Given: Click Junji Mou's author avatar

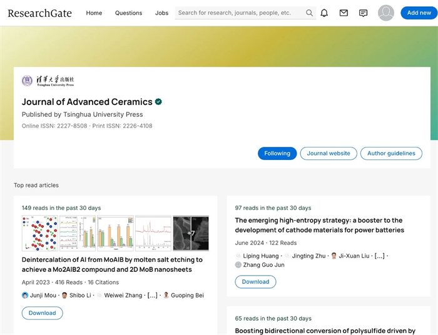Looking at the screenshot, I should [25, 295].
